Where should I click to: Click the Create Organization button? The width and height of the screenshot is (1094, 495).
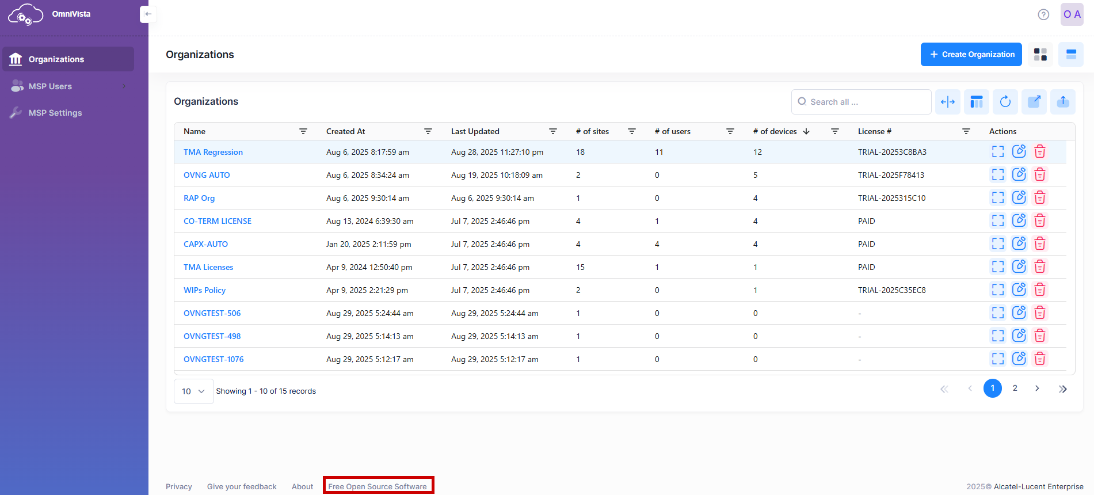[971, 55]
